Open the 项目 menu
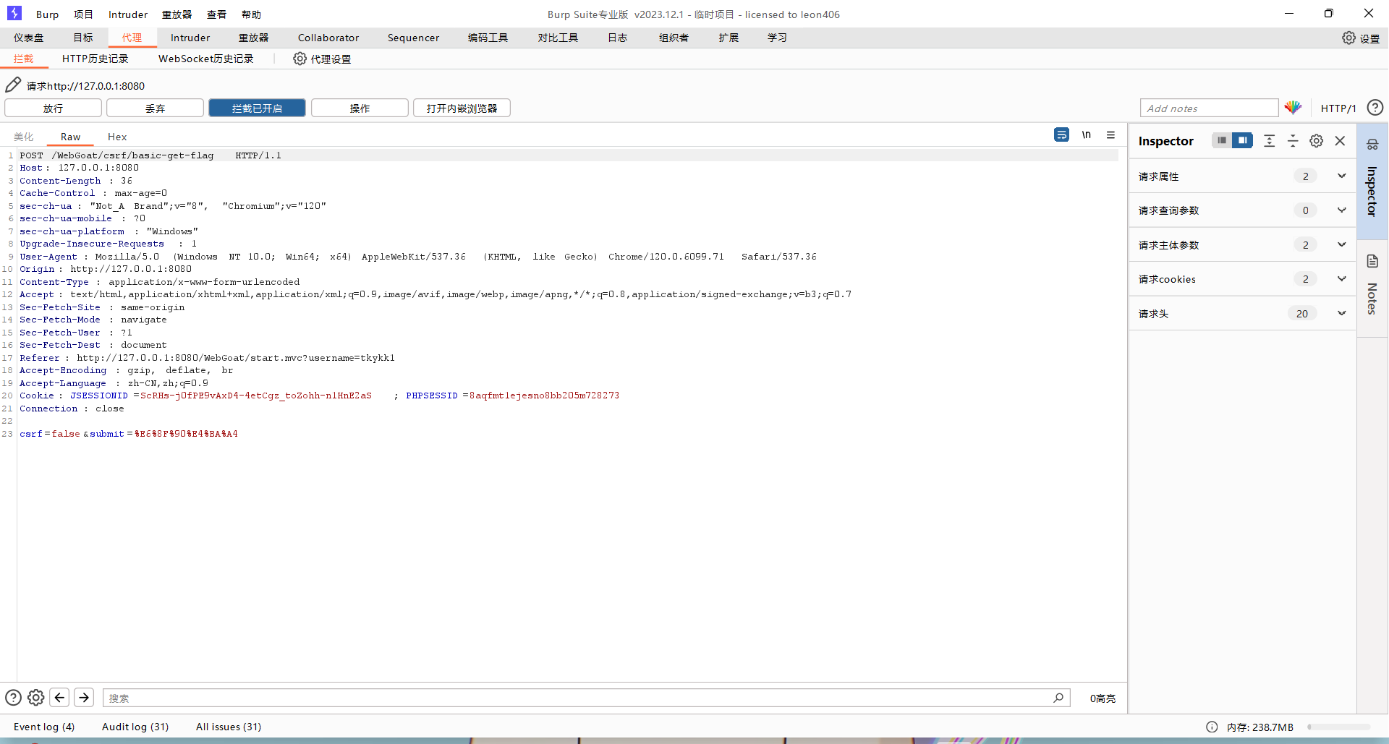 click(x=83, y=14)
